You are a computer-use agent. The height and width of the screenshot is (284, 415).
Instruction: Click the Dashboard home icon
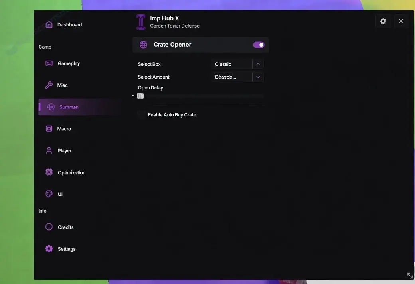coord(49,24)
